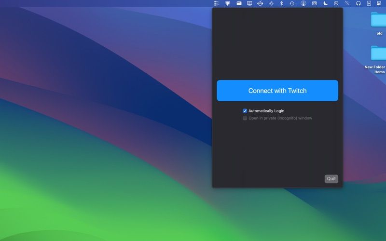Click the microphone menu bar icon
This screenshot has width=386, height=241.
point(303,3)
